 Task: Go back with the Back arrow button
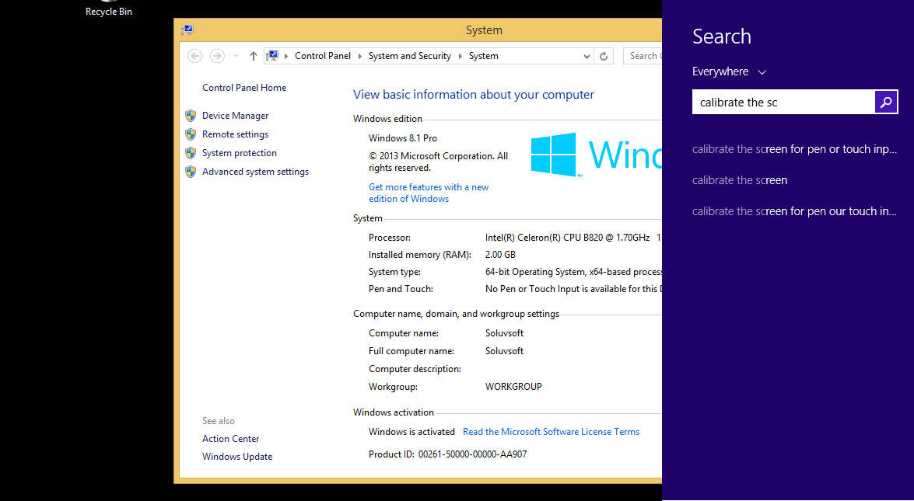click(194, 56)
